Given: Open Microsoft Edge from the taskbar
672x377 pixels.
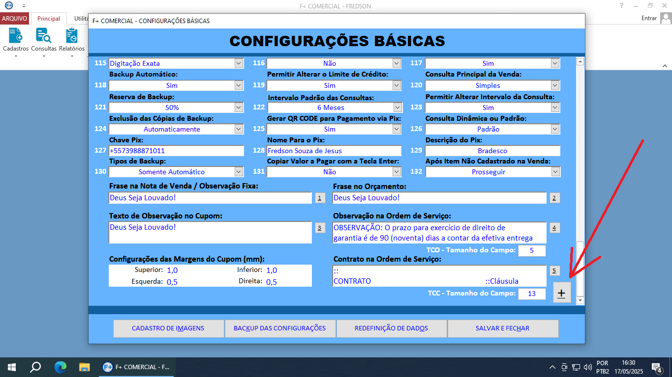Looking at the screenshot, I should [61, 367].
